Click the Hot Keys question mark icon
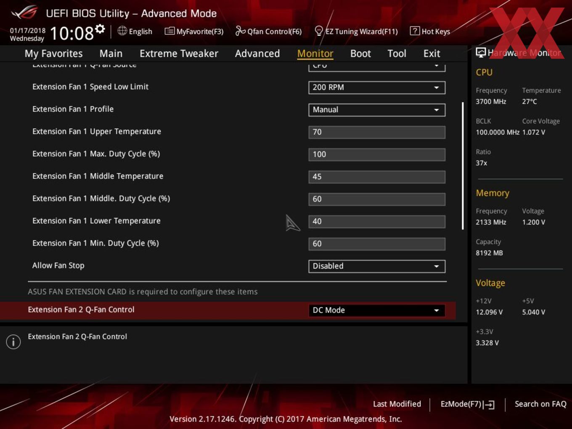Viewport: 572px width, 429px height. [x=415, y=31]
